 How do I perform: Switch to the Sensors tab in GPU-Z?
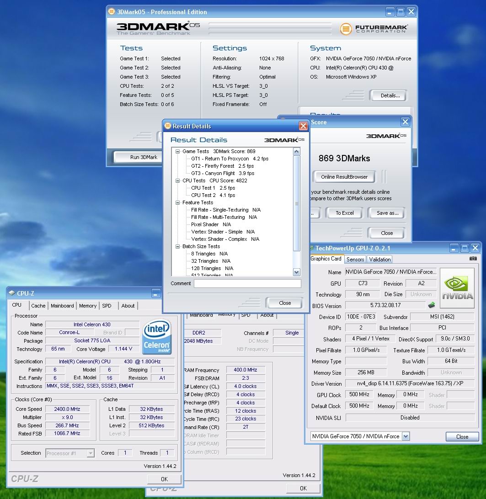coord(355,260)
